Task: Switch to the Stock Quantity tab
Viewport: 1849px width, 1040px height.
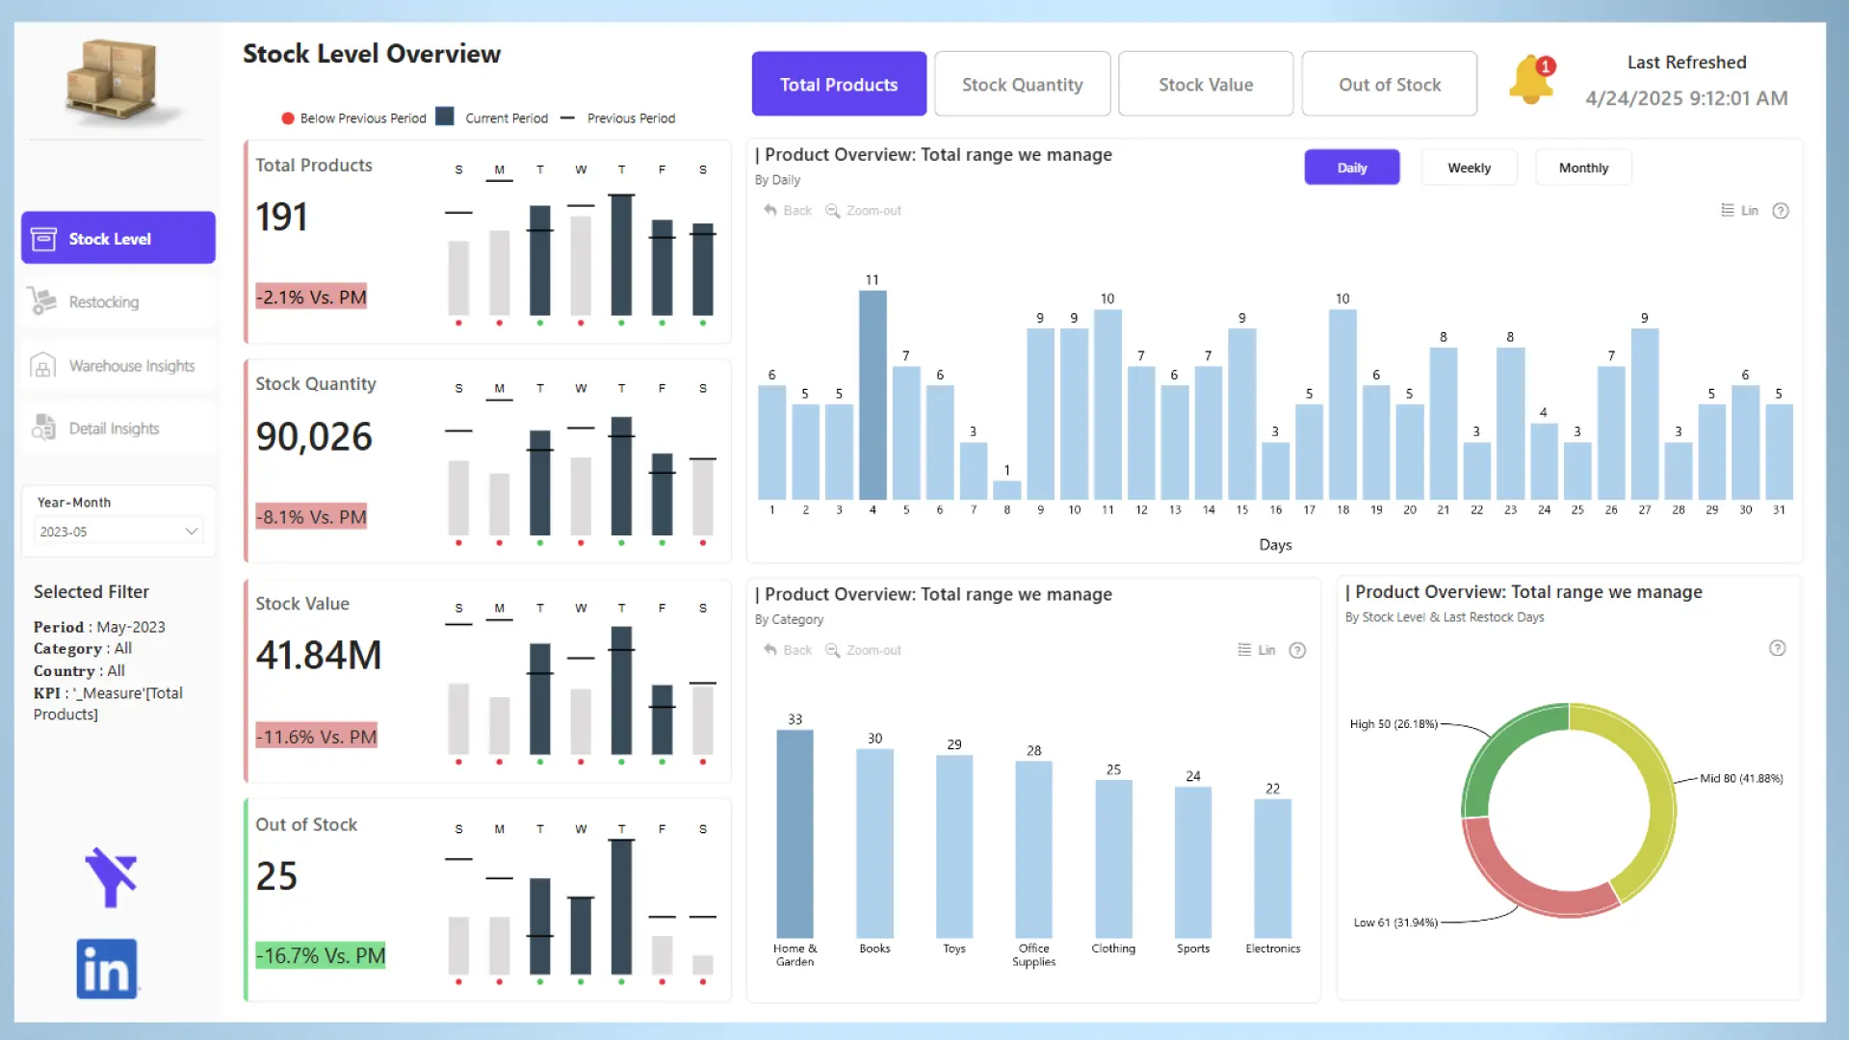Action: 1022,85
